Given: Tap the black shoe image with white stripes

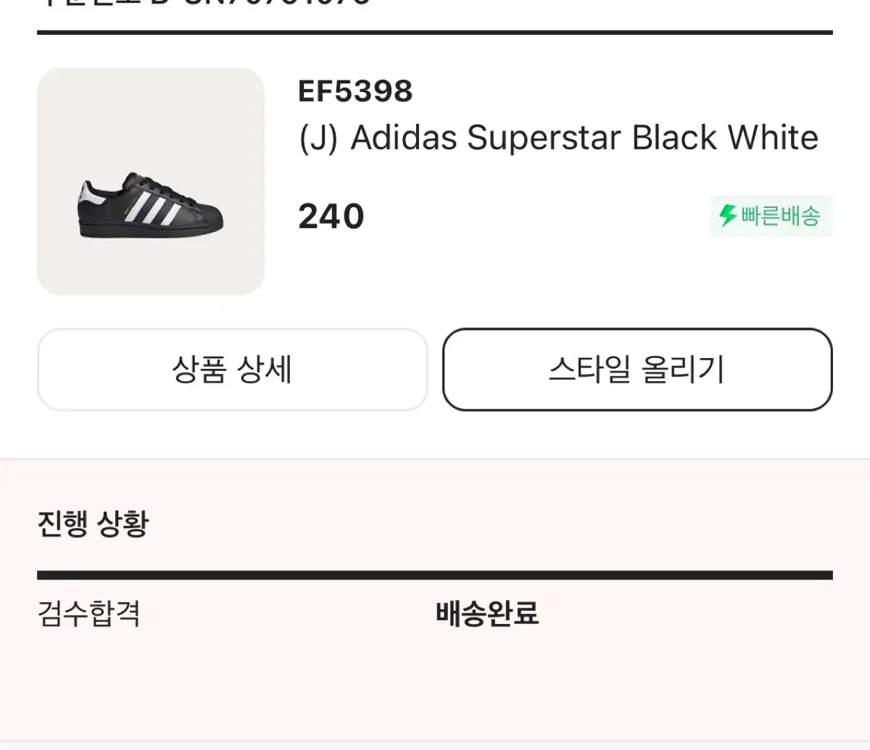Looking at the screenshot, I should [x=151, y=207].
